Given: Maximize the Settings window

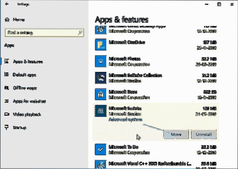Looking at the screenshot, I should (x=219, y=4).
